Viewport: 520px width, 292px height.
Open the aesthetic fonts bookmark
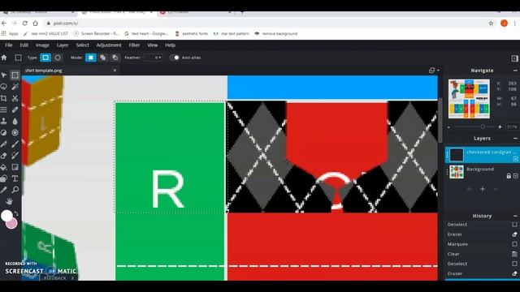[x=192, y=33]
